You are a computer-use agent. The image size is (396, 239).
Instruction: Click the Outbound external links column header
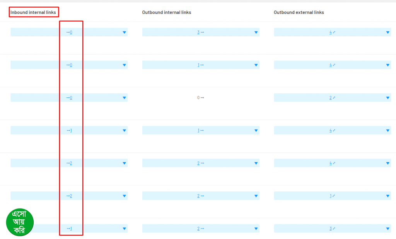(x=299, y=12)
